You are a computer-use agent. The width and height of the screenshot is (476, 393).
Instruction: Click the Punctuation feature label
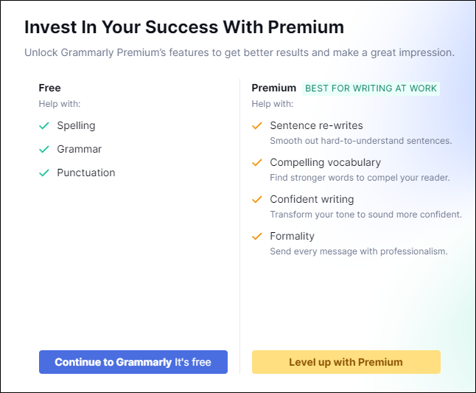pyautogui.click(x=86, y=173)
